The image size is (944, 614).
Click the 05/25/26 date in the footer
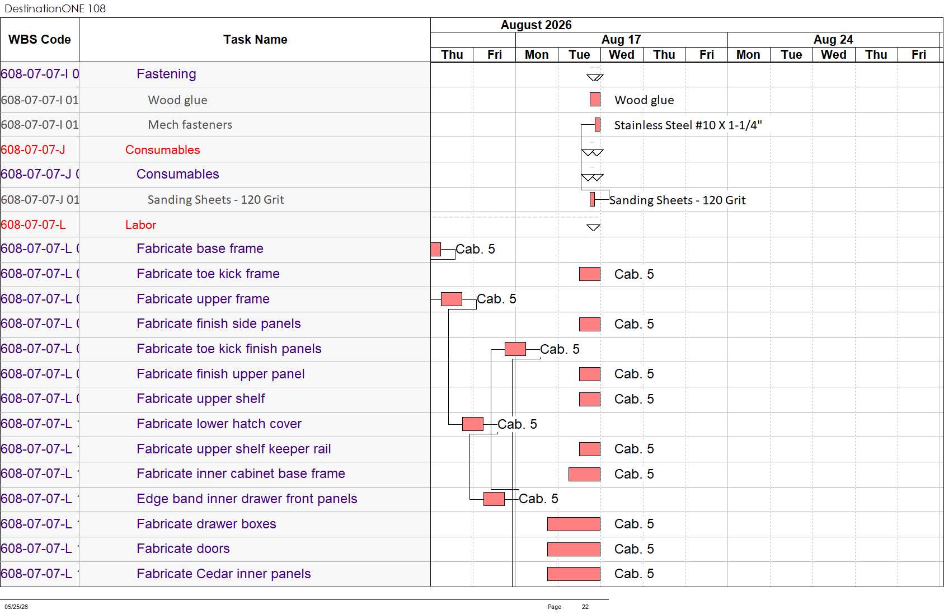pyautogui.click(x=16, y=607)
